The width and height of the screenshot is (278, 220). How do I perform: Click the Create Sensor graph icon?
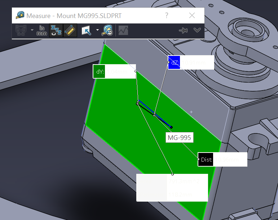click(x=123, y=30)
